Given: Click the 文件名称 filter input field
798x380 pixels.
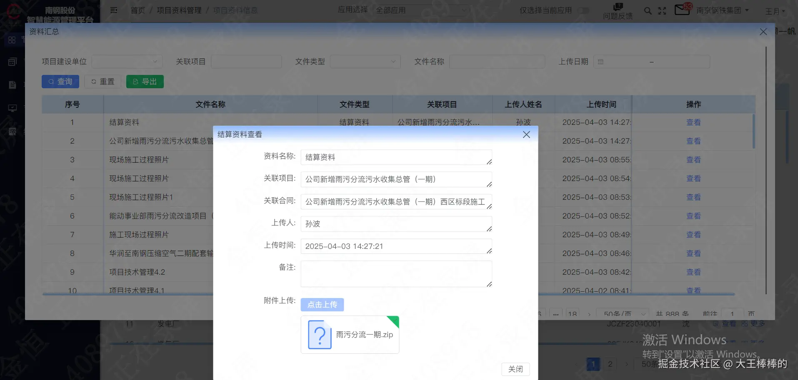Looking at the screenshot, I should pos(497,62).
